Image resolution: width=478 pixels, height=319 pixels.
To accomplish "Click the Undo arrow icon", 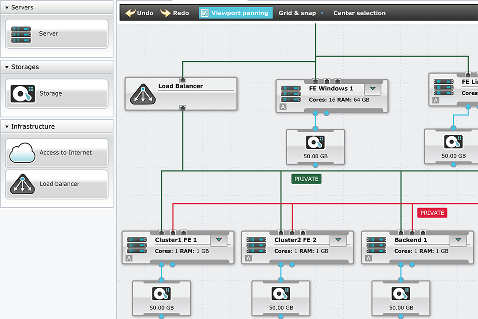I will coord(130,13).
